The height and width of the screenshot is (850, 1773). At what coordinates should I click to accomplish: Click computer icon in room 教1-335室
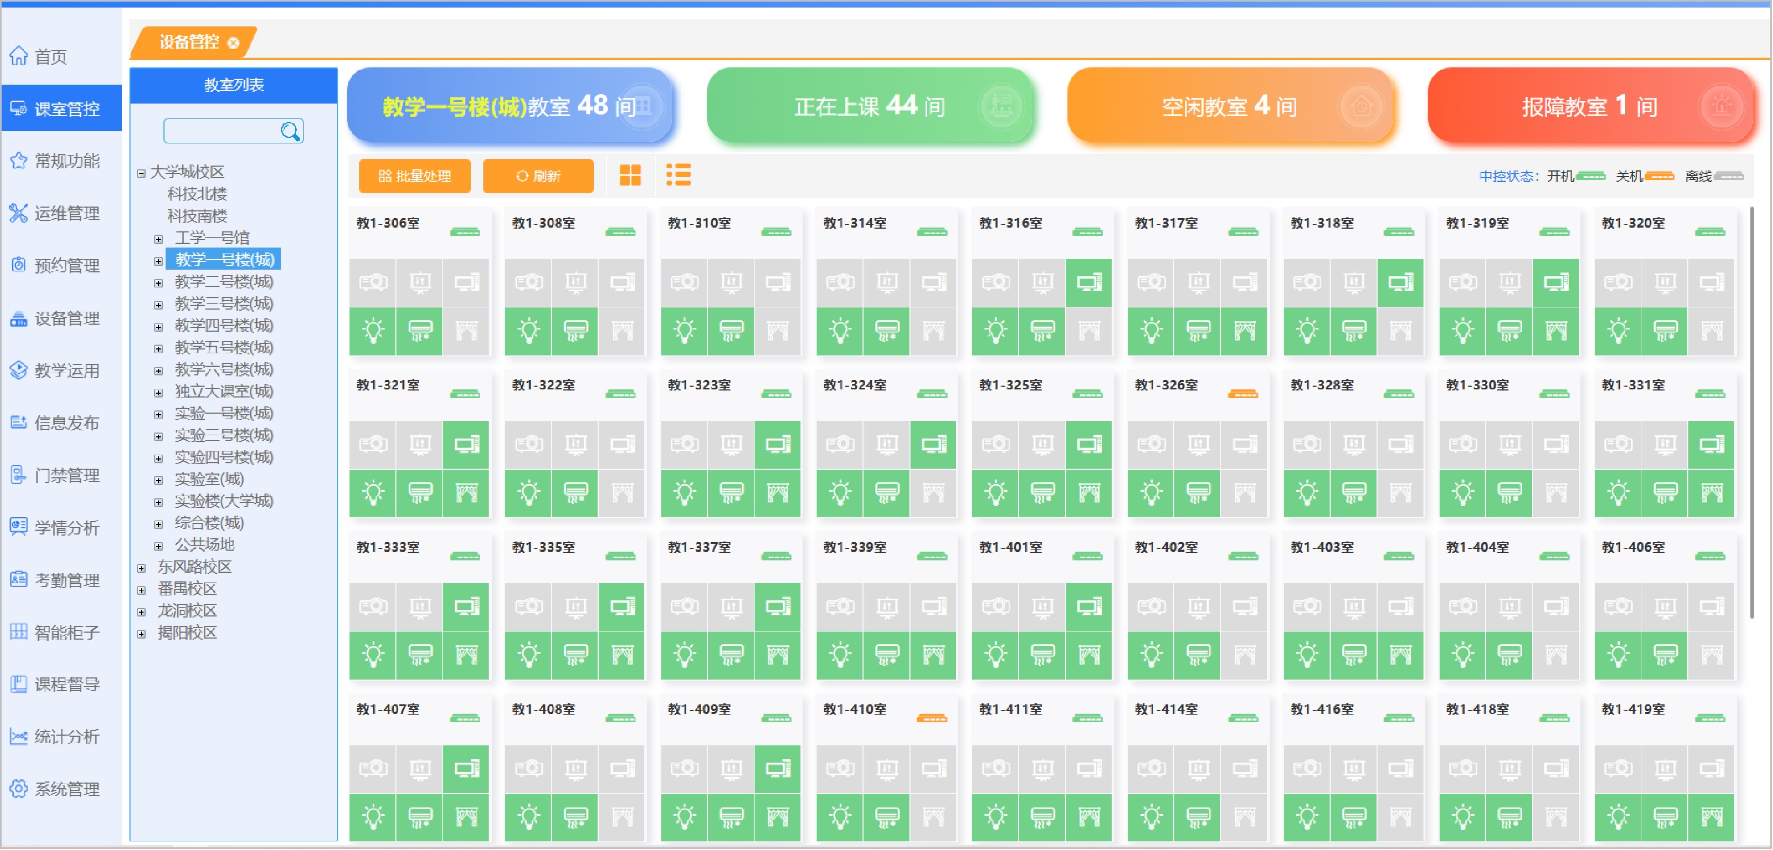pyautogui.click(x=621, y=606)
